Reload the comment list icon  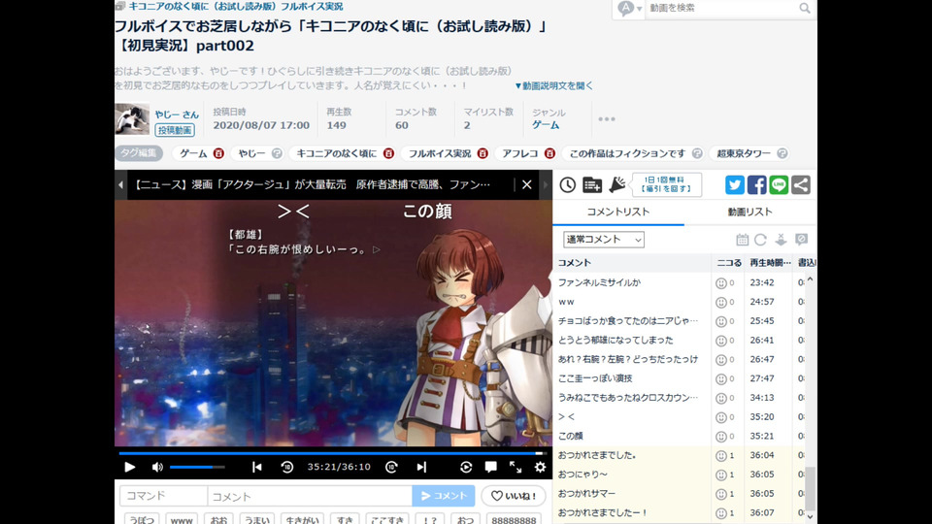pyautogui.click(x=760, y=240)
